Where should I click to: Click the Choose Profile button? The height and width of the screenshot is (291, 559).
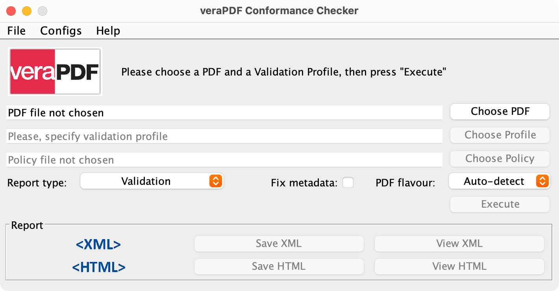[500, 135]
